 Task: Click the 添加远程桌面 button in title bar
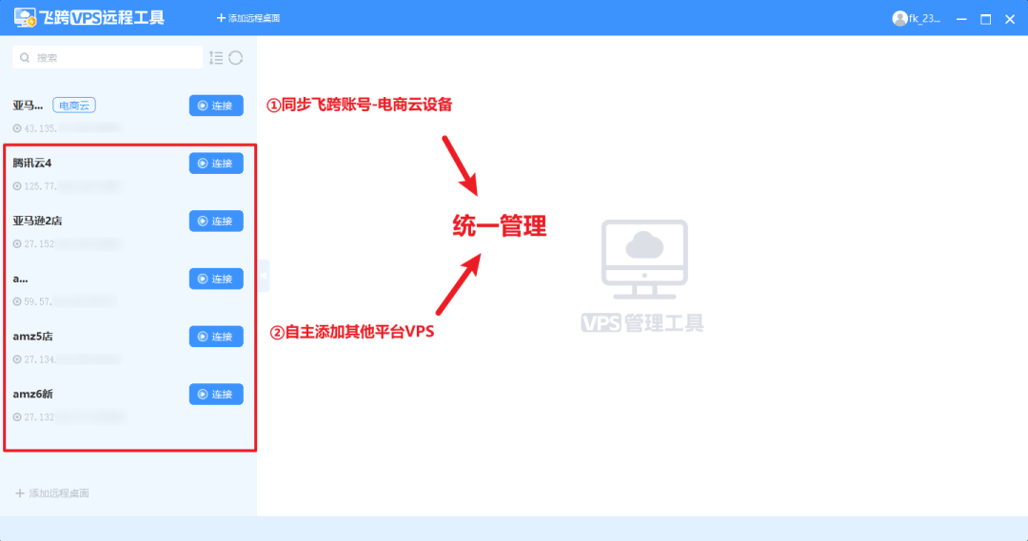247,18
